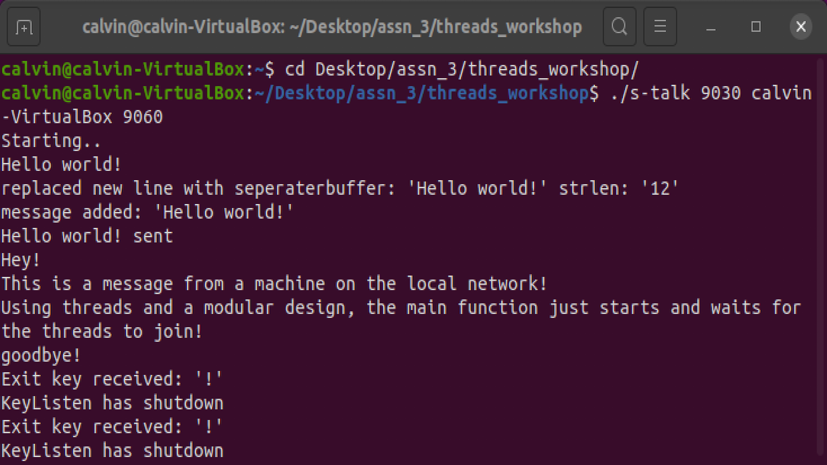The height and width of the screenshot is (465, 827).
Task: Maximize the terminal window
Action: coord(756,27)
